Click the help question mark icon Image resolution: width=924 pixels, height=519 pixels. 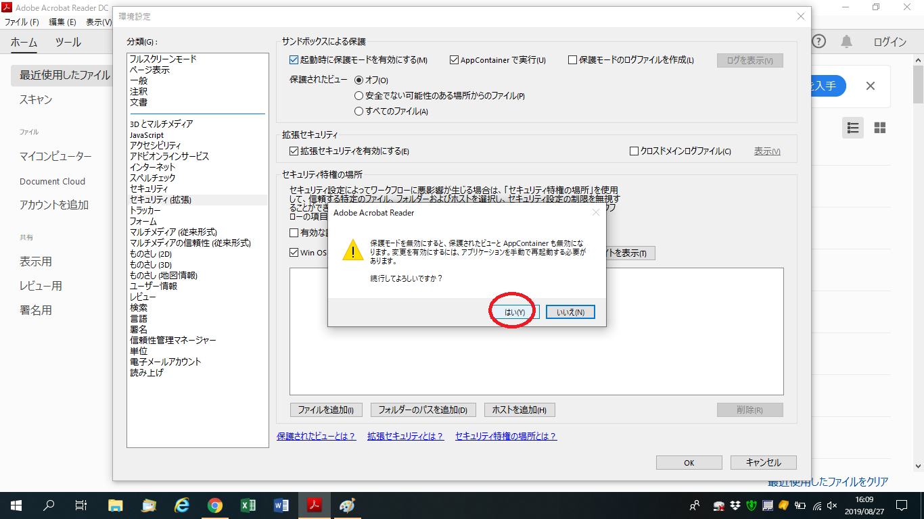(818, 42)
